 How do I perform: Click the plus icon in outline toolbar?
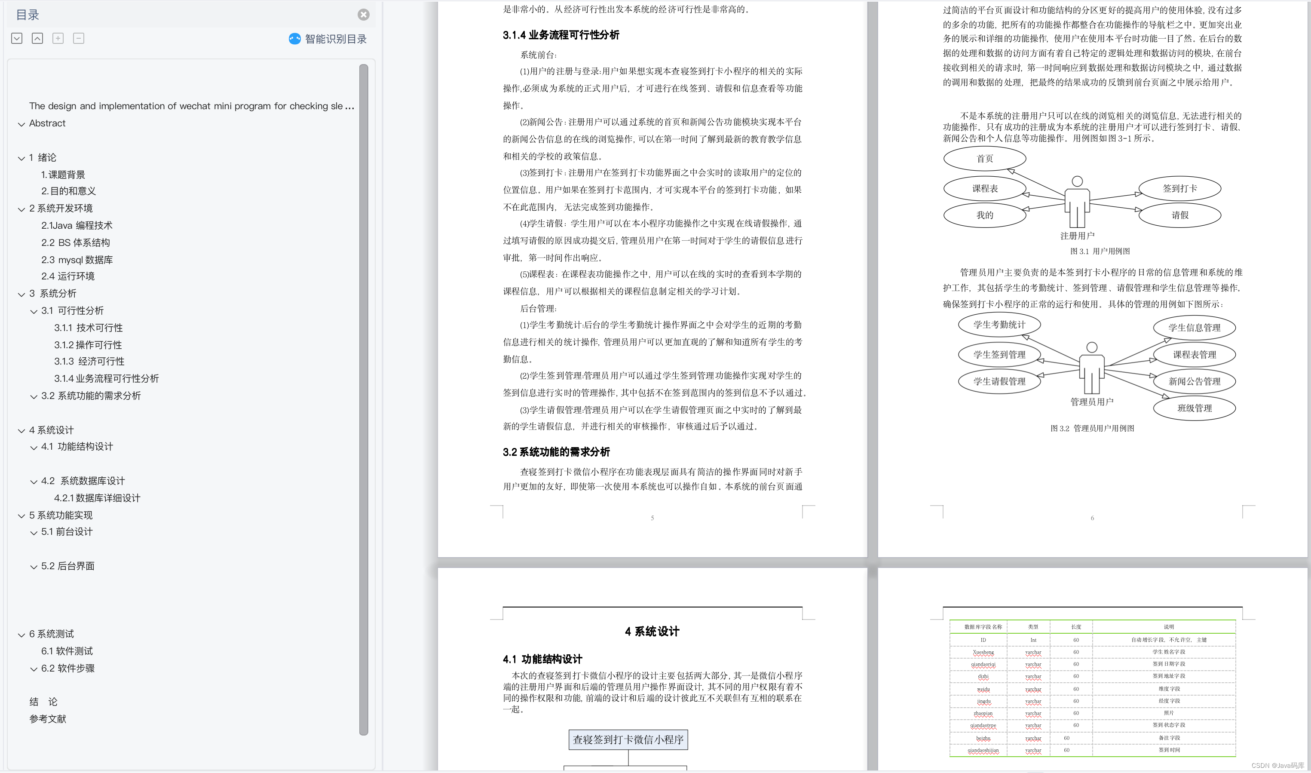click(x=58, y=38)
